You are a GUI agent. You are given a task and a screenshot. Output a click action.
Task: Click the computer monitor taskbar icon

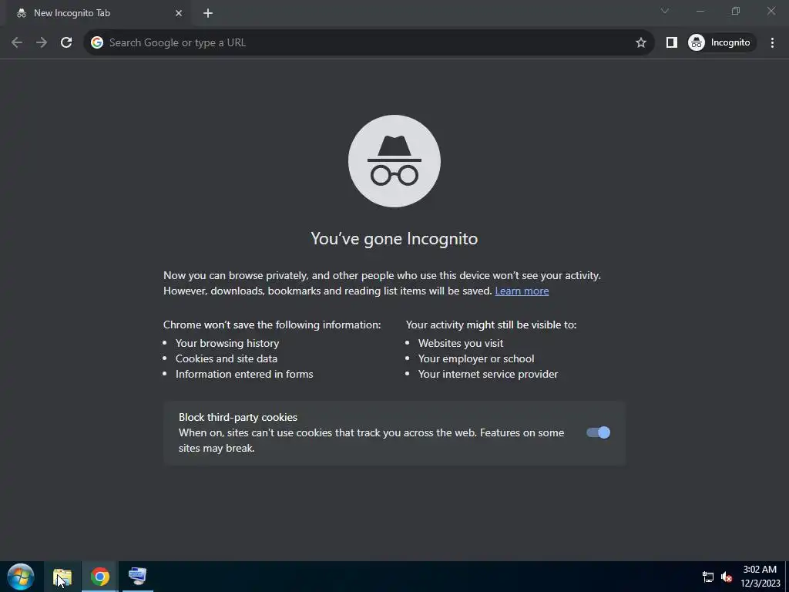(137, 577)
